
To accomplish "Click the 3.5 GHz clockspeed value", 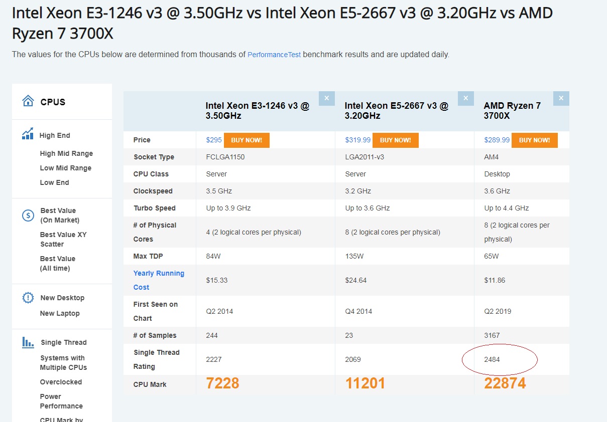I will click(x=219, y=191).
